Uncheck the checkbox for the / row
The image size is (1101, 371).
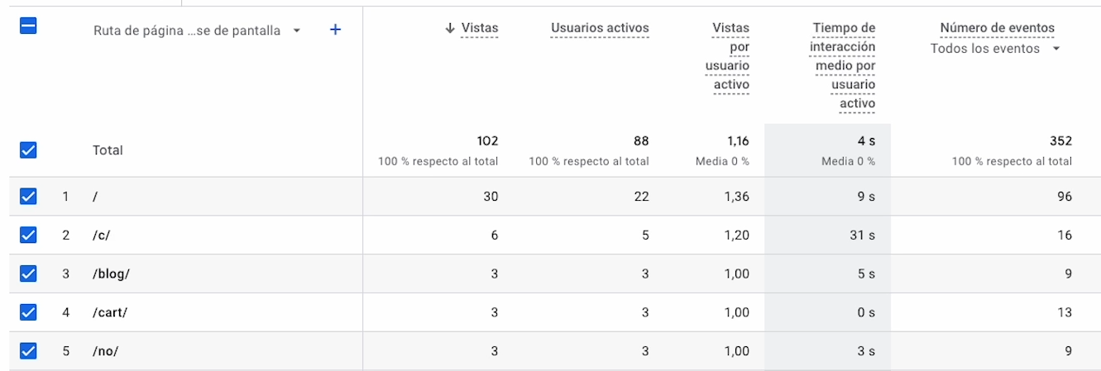28,197
